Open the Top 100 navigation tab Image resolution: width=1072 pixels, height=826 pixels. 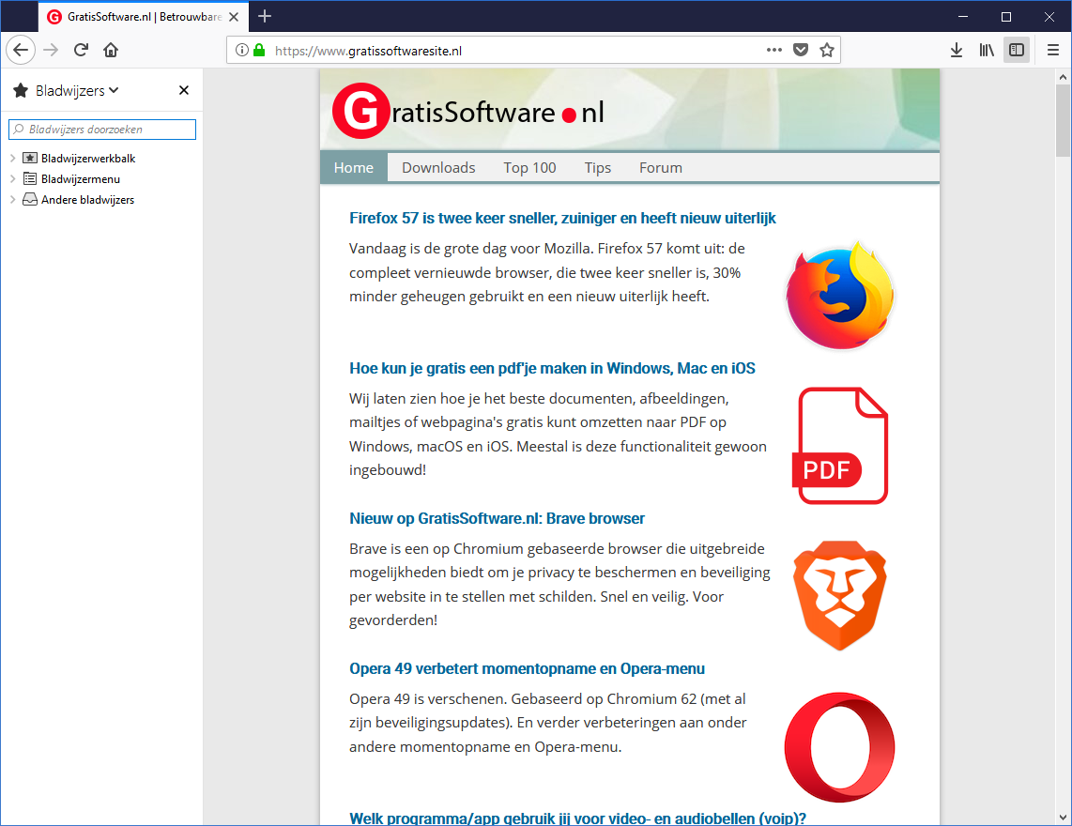coord(529,168)
